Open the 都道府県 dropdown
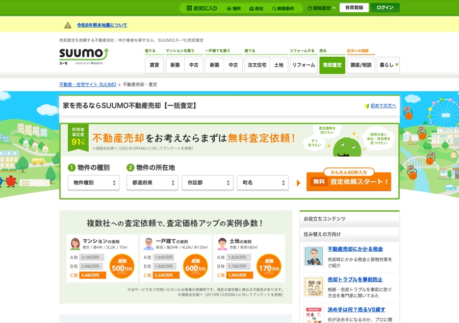Image resolution: width=459 pixels, height=323 pixels. (x=152, y=183)
